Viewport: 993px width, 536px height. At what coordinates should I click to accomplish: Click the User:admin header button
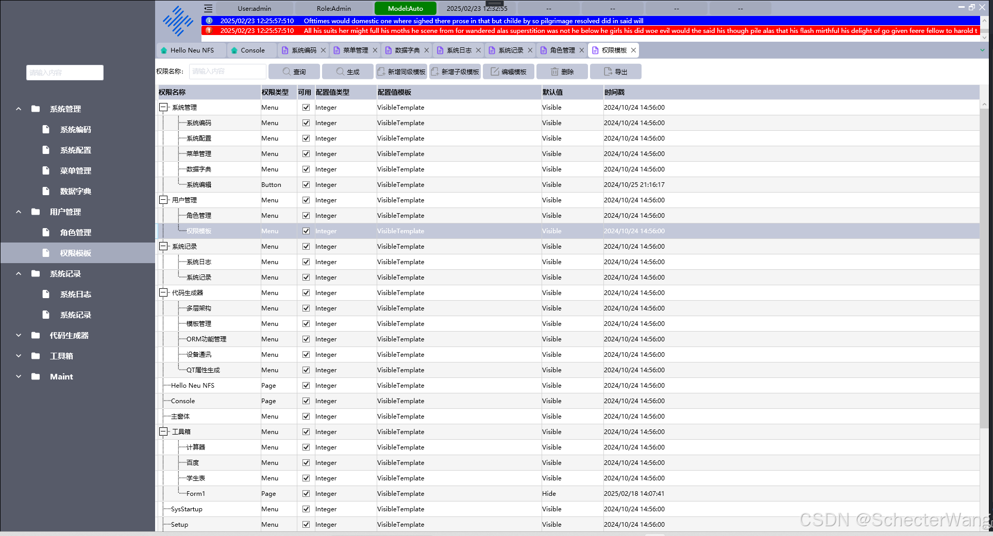(255, 8)
